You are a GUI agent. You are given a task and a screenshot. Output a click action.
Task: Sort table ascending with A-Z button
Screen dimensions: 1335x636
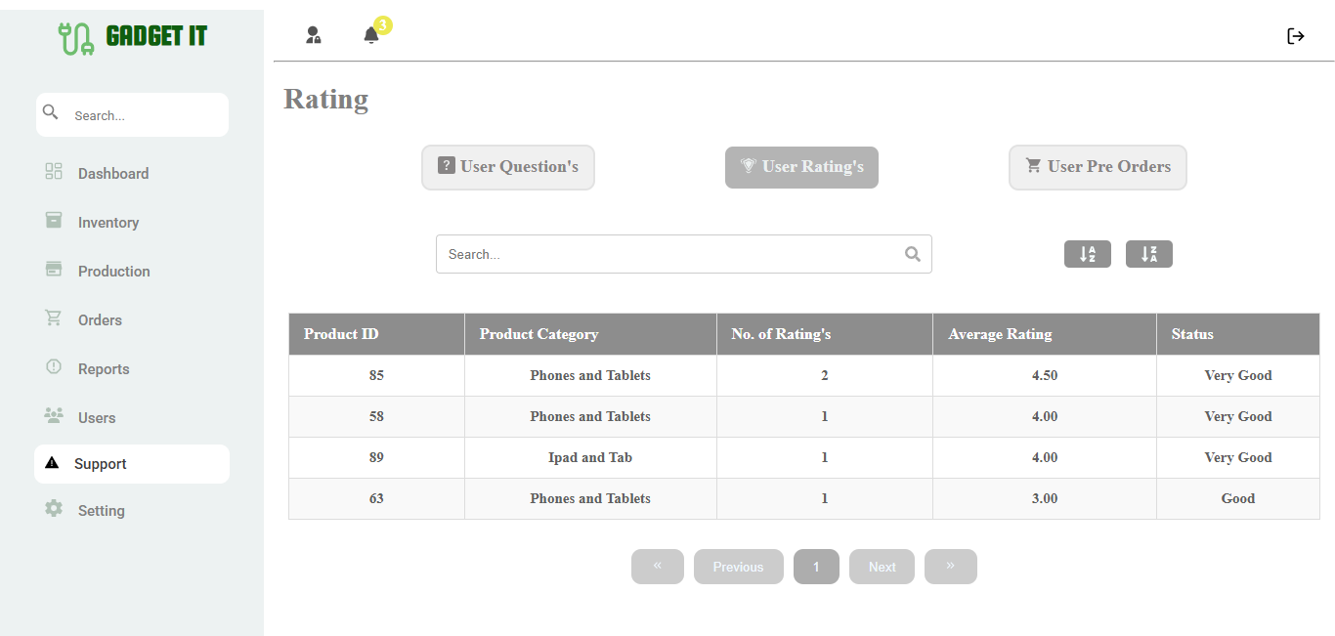[x=1087, y=254]
